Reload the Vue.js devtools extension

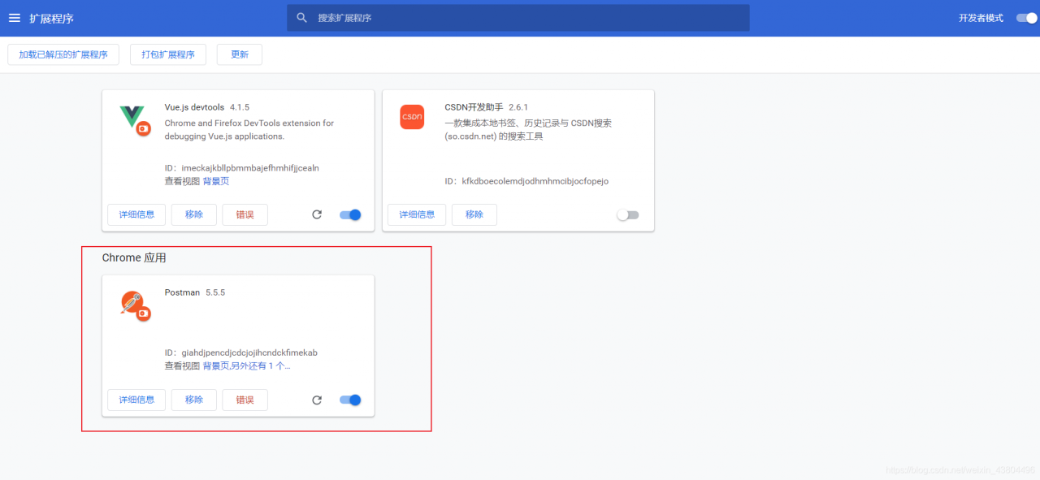pyautogui.click(x=317, y=214)
